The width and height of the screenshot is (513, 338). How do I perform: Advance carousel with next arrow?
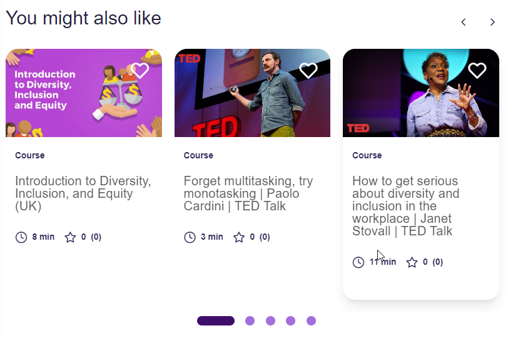[492, 23]
